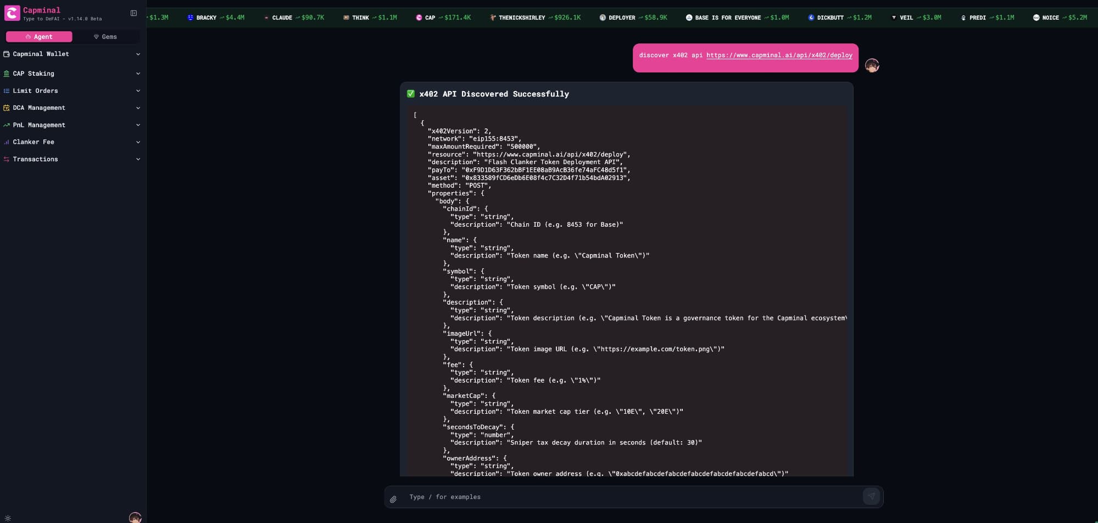
Task: Open the x402 deploy API link
Action: [779, 55]
